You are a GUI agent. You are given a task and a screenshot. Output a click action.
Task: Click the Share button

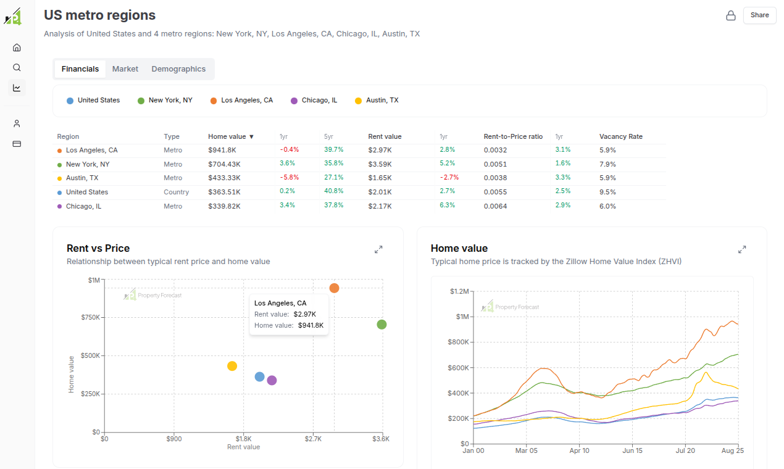759,15
